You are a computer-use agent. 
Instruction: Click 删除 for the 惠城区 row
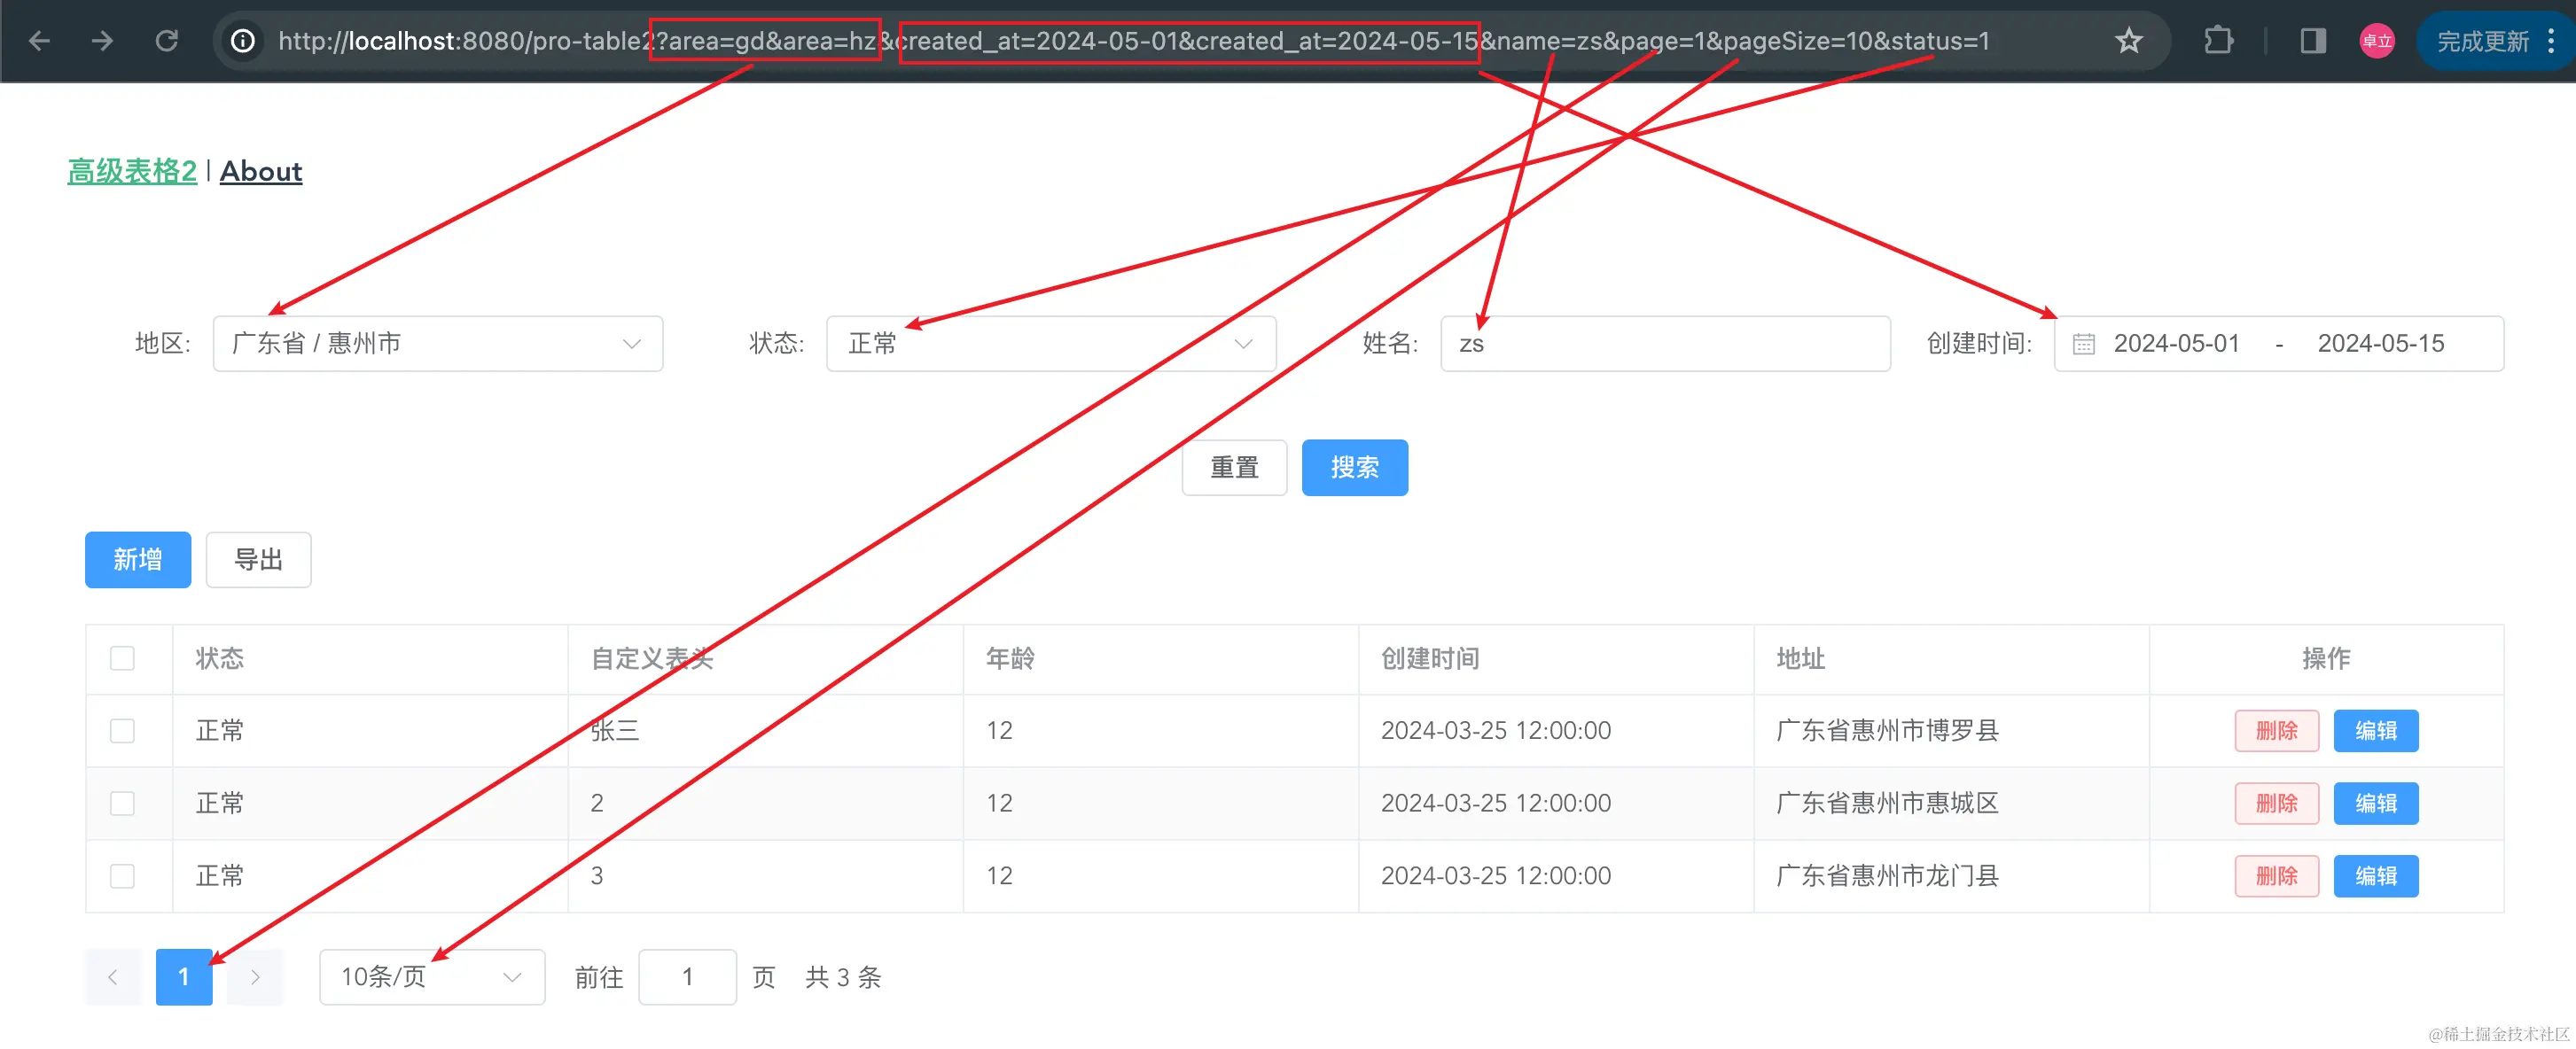click(2276, 804)
